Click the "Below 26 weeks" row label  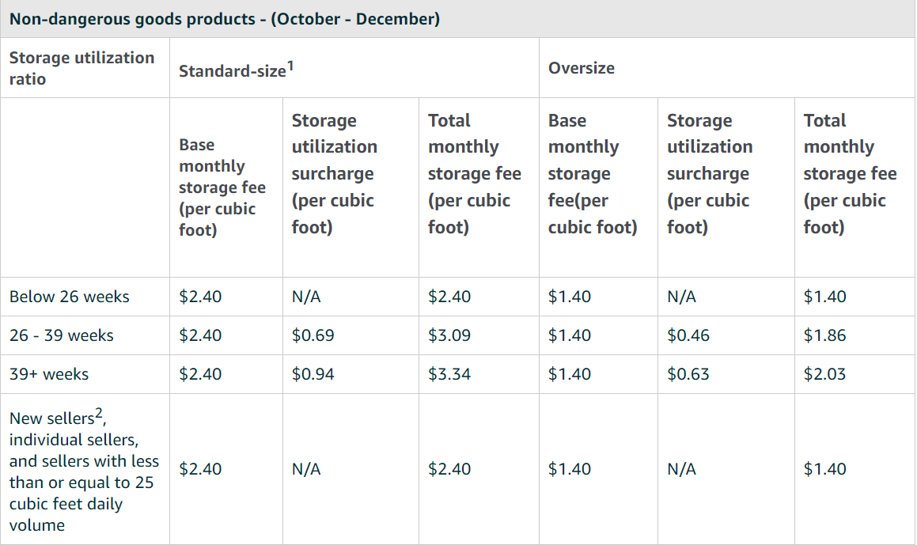pyautogui.click(x=69, y=297)
